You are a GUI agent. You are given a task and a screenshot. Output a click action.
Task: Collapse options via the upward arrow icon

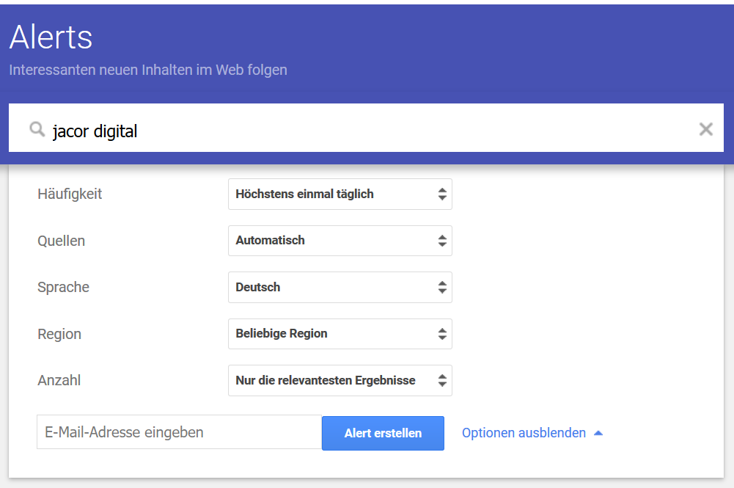point(598,432)
